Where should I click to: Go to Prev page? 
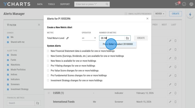pyautogui.click(x=155, y=25)
